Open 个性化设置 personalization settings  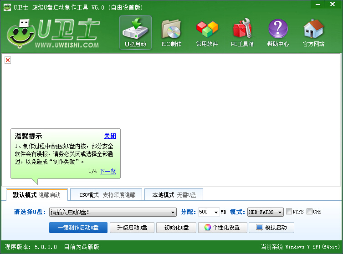[223, 228]
